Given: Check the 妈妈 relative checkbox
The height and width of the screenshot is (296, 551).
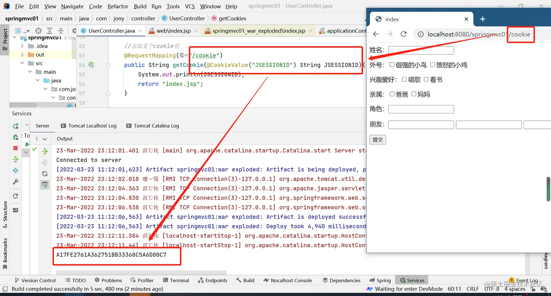Looking at the screenshot, I should pyautogui.click(x=414, y=94).
